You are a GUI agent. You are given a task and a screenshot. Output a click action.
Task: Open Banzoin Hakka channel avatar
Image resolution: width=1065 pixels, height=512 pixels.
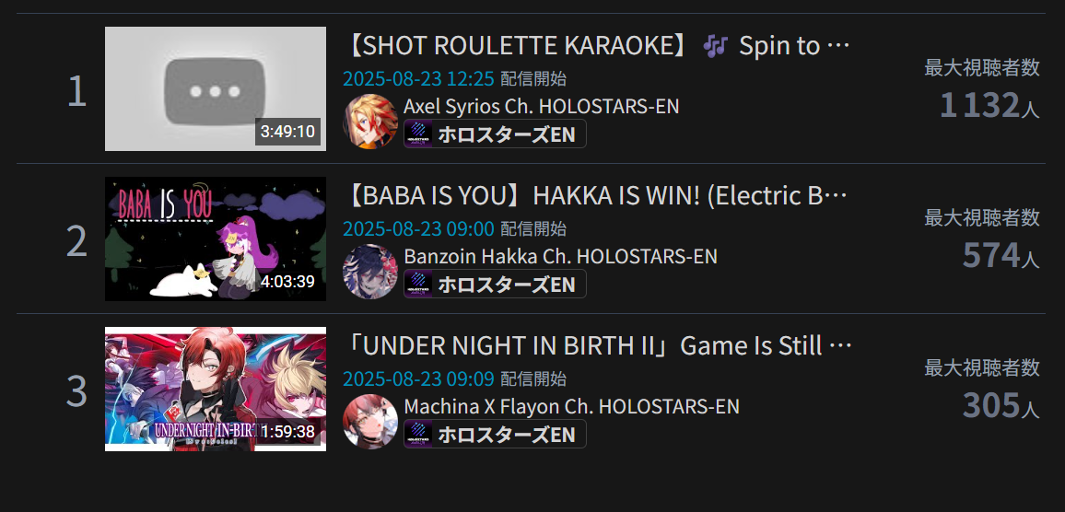[370, 271]
